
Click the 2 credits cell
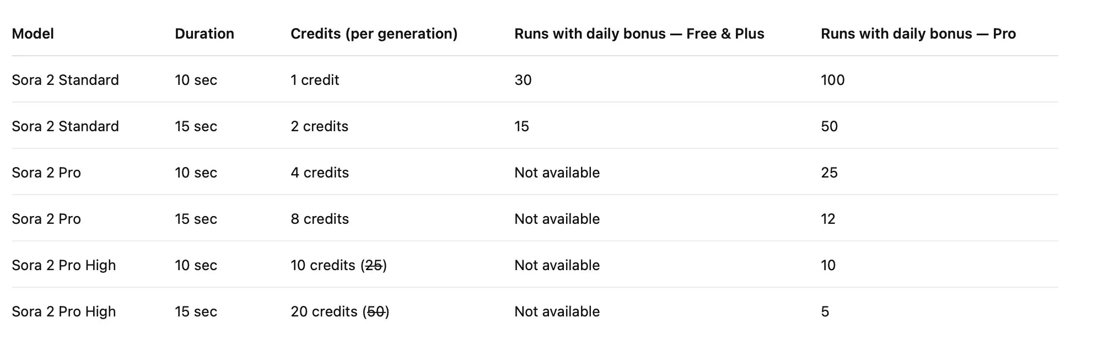coord(319,126)
